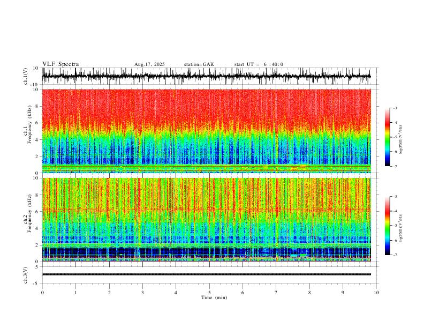Click the ch.1 voltage waveform trace panel
424x328 pixels.
209,76
